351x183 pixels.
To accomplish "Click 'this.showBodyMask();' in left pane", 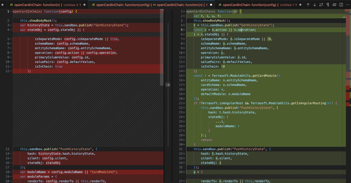I will (38, 21).
